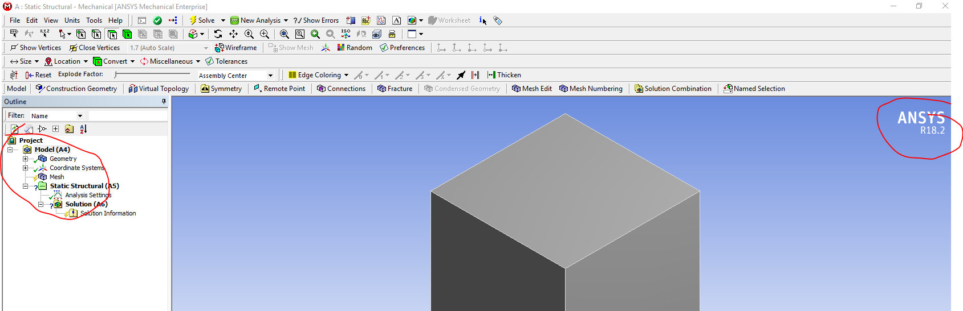Open the command console icon
The image size is (963, 311).
click(x=142, y=20)
